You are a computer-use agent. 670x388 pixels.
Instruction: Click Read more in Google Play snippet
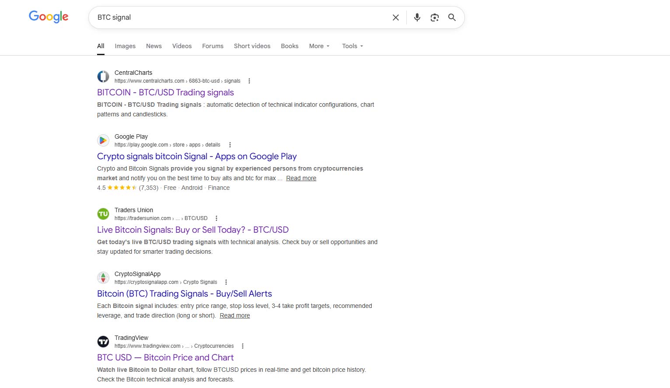click(x=301, y=178)
